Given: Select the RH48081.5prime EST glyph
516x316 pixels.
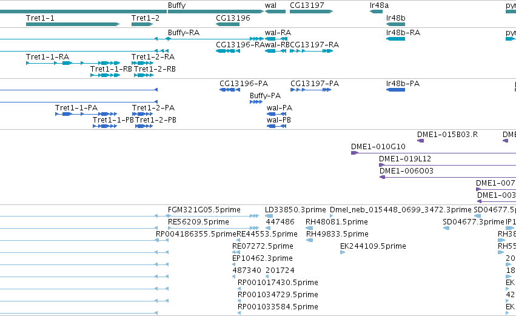Looking at the screenshot, I should click(x=309, y=228).
